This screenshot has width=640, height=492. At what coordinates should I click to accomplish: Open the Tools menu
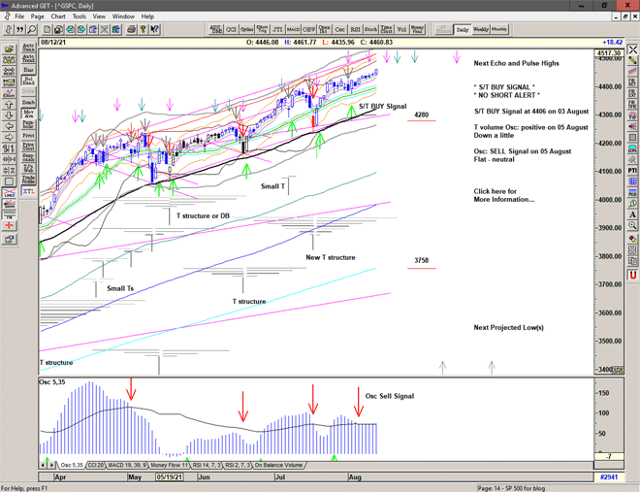point(80,16)
